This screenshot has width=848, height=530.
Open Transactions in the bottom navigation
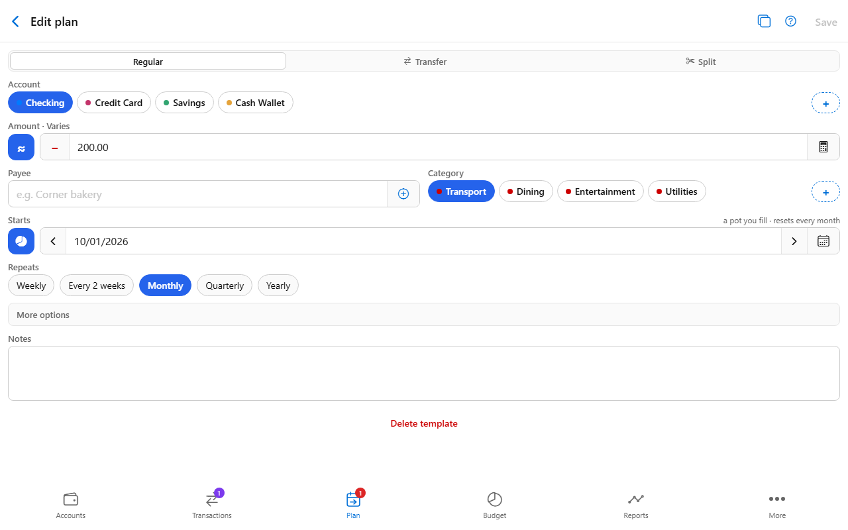(x=212, y=505)
